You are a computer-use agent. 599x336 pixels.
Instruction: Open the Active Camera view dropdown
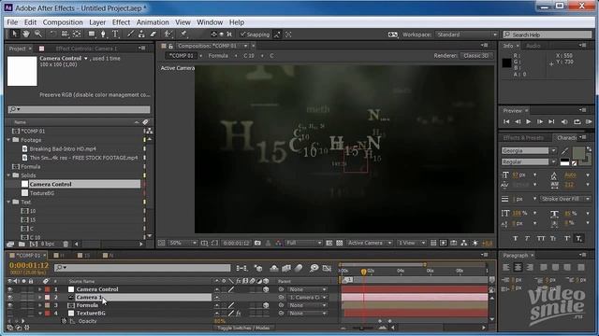pyautogui.click(x=370, y=243)
